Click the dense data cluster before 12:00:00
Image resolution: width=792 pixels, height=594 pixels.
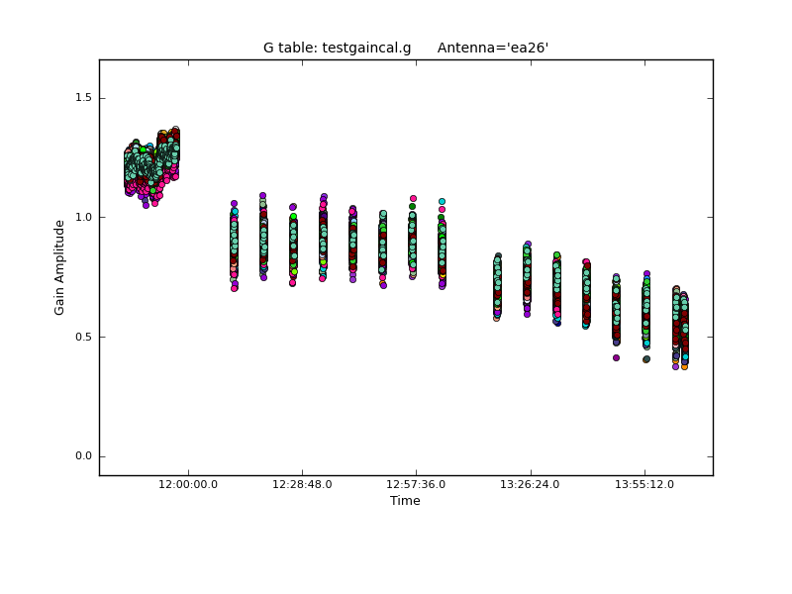[x=151, y=163]
